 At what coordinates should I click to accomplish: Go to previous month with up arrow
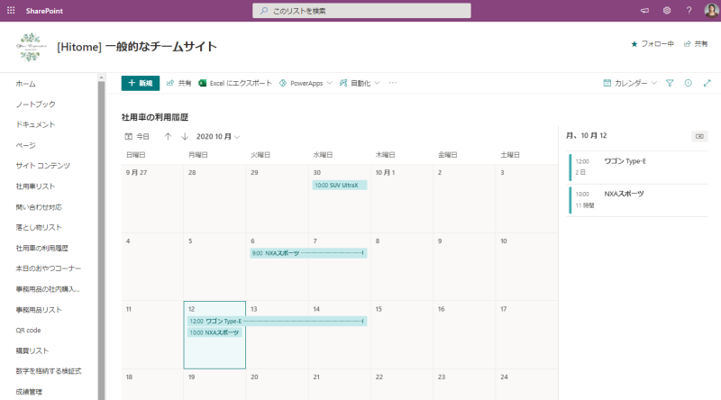pyautogui.click(x=168, y=137)
